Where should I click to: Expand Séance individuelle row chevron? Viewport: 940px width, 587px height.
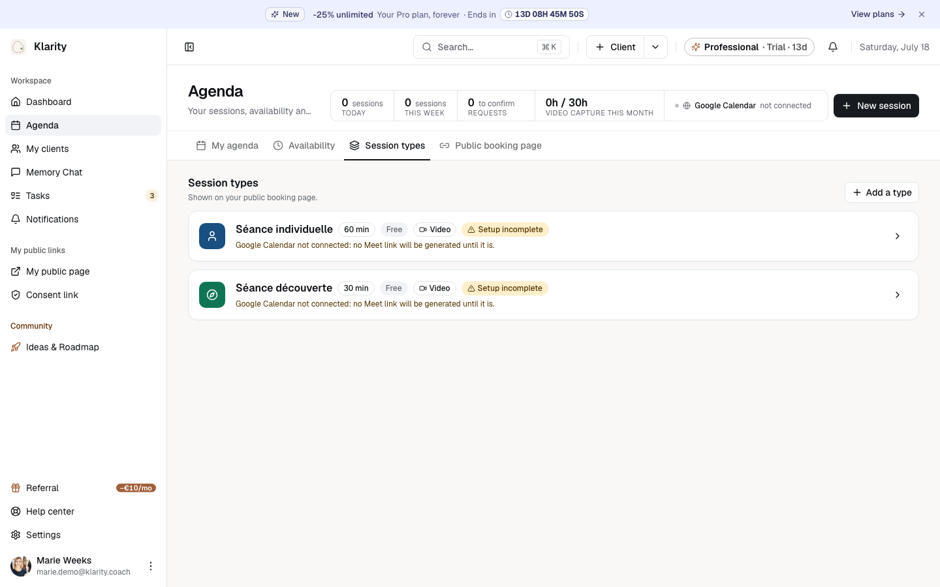click(898, 236)
